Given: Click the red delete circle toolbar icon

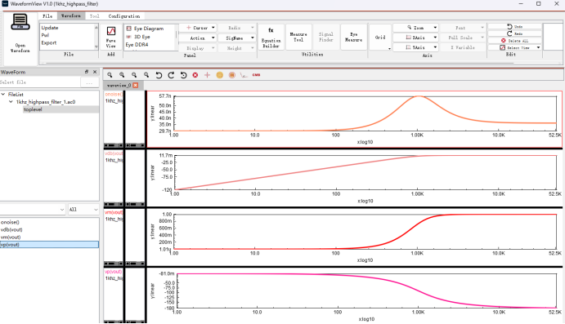Looking at the screenshot, I should coord(195,75).
